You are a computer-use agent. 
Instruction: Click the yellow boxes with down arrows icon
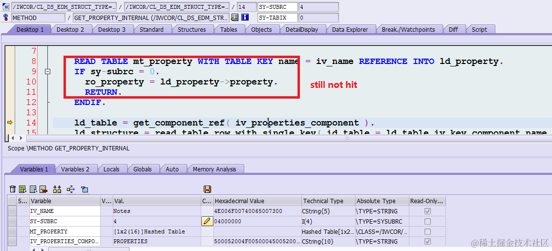57,189
